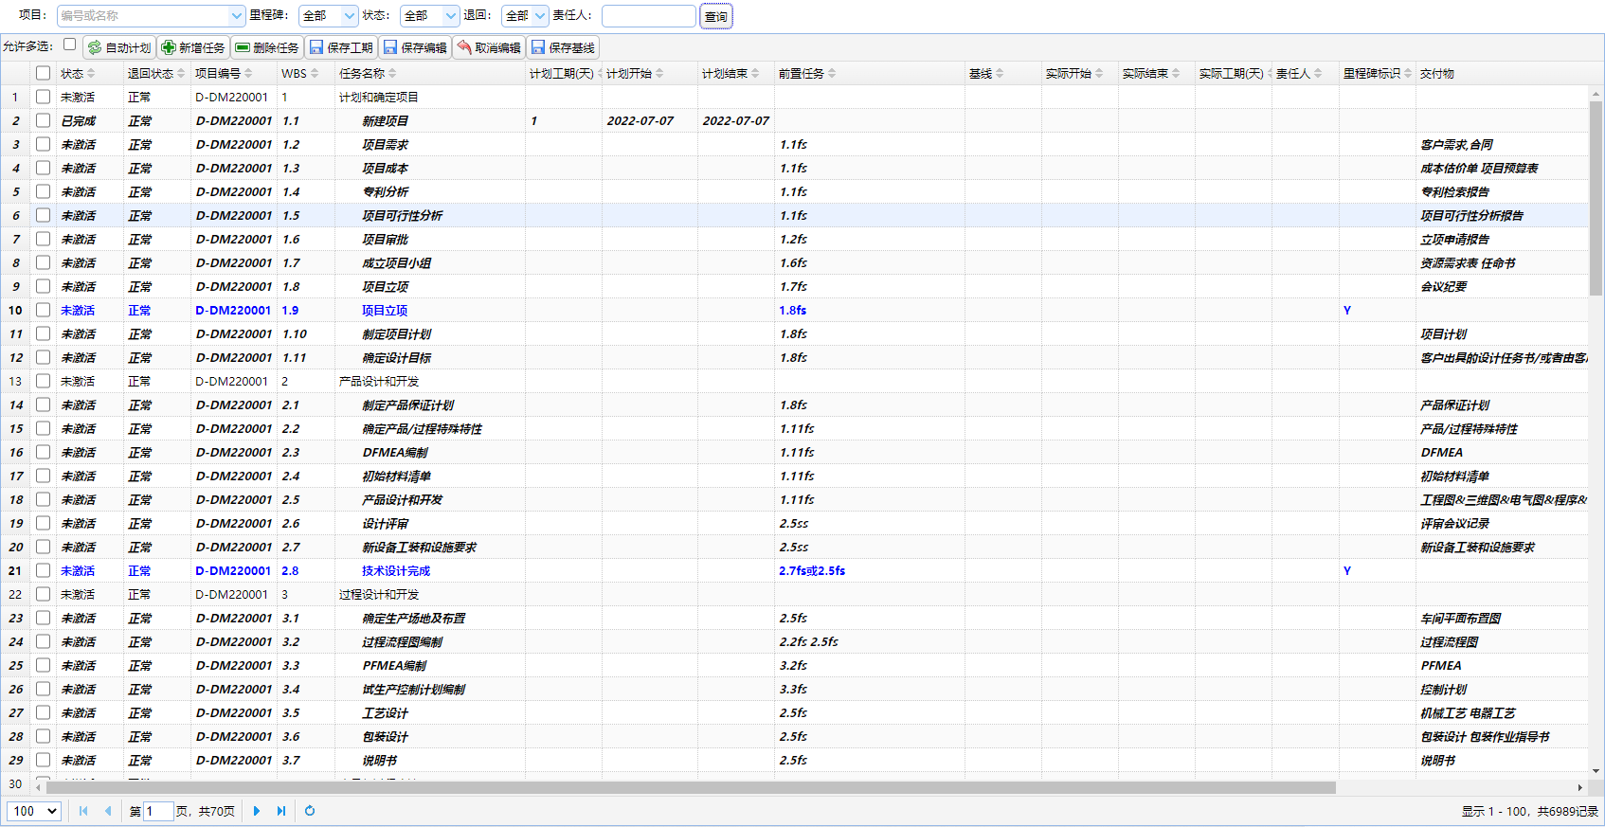Viewport: 1605px width, 827px height.
Task: Sort by 计划开始 column sort arrows
Action: coord(659,74)
